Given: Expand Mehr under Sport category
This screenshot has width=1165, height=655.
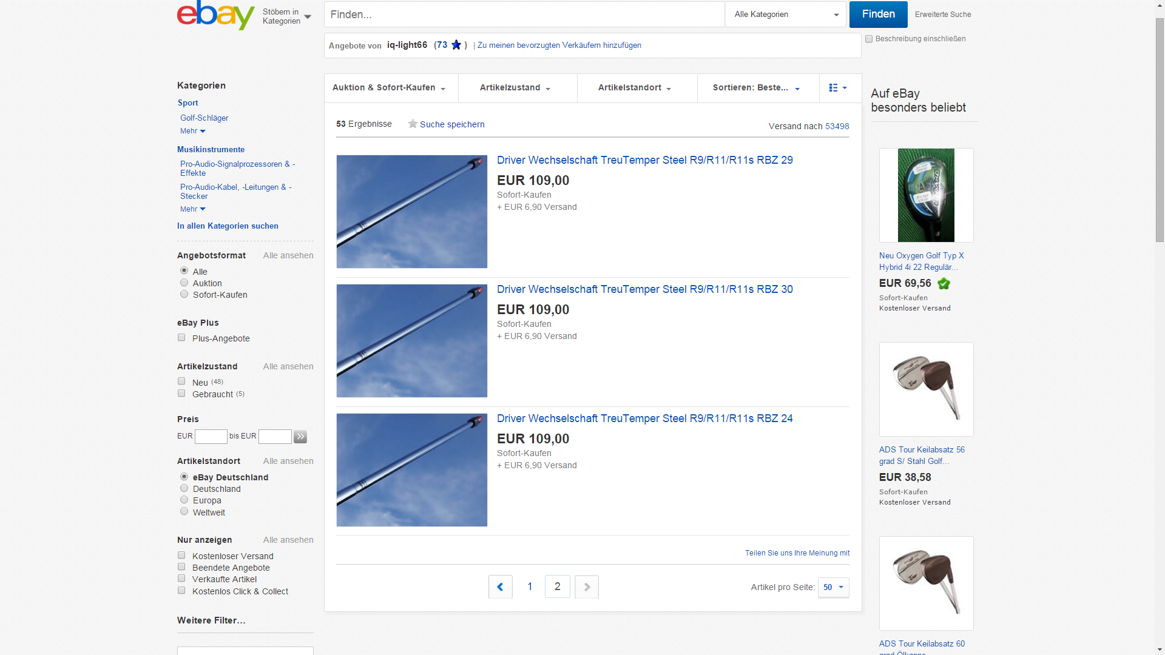Looking at the screenshot, I should click(193, 131).
